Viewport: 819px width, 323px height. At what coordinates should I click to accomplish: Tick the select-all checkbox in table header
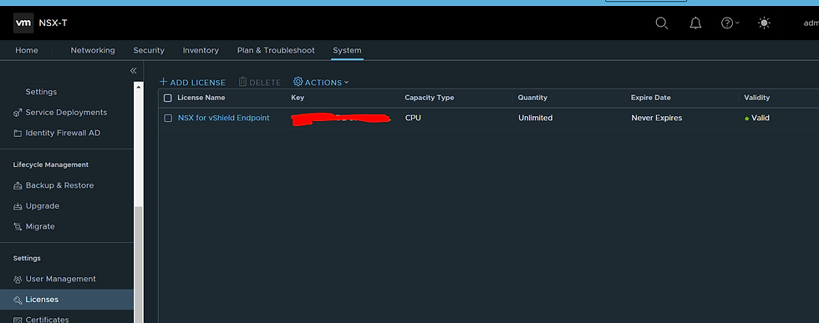click(x=168, y=98)
